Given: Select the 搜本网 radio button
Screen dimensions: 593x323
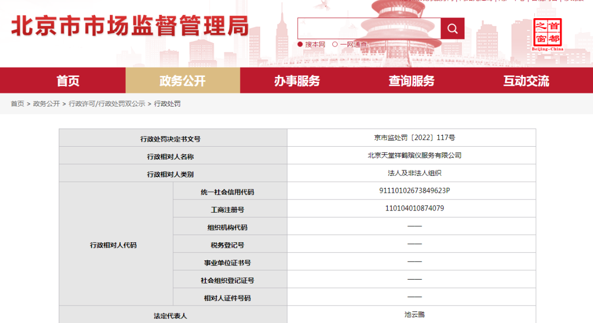Looking at the screenshot, I should click(301, 44).
